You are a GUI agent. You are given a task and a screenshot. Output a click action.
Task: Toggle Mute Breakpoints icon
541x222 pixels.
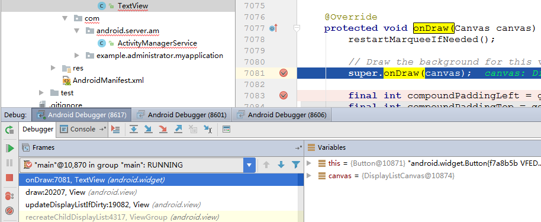point(9,210)
